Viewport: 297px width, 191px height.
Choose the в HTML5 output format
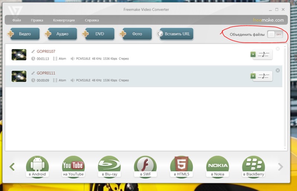coord(181,166)
